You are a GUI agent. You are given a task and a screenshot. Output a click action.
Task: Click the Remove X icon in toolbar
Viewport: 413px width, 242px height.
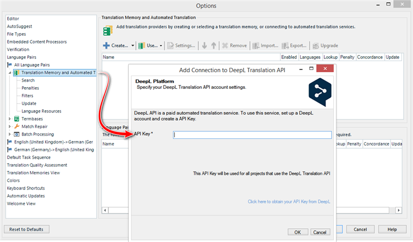point(225,46)
